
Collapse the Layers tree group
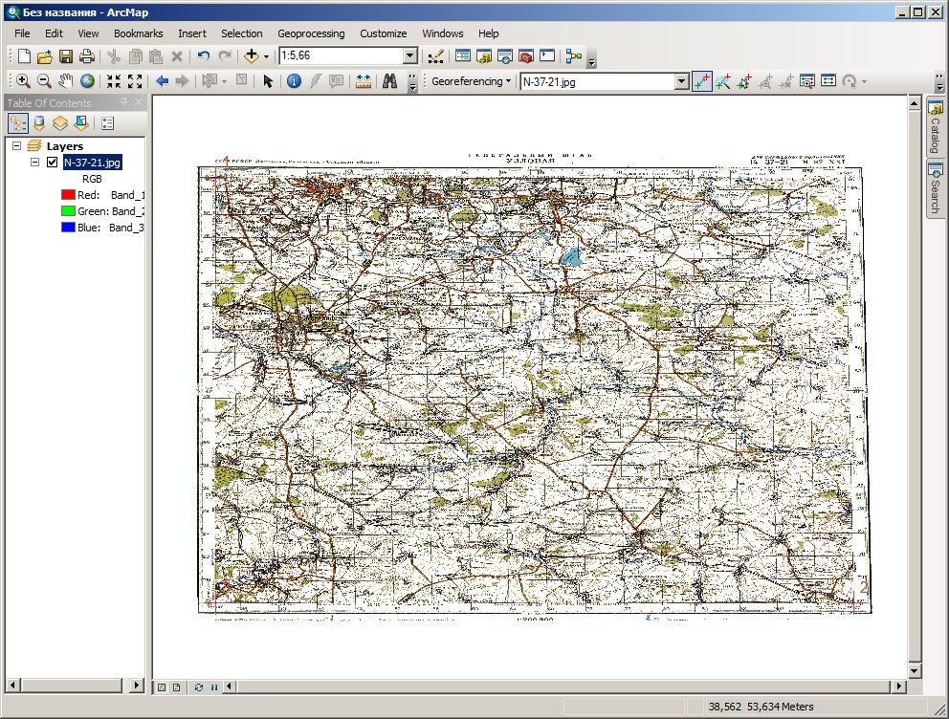click(x=17, y=145)
